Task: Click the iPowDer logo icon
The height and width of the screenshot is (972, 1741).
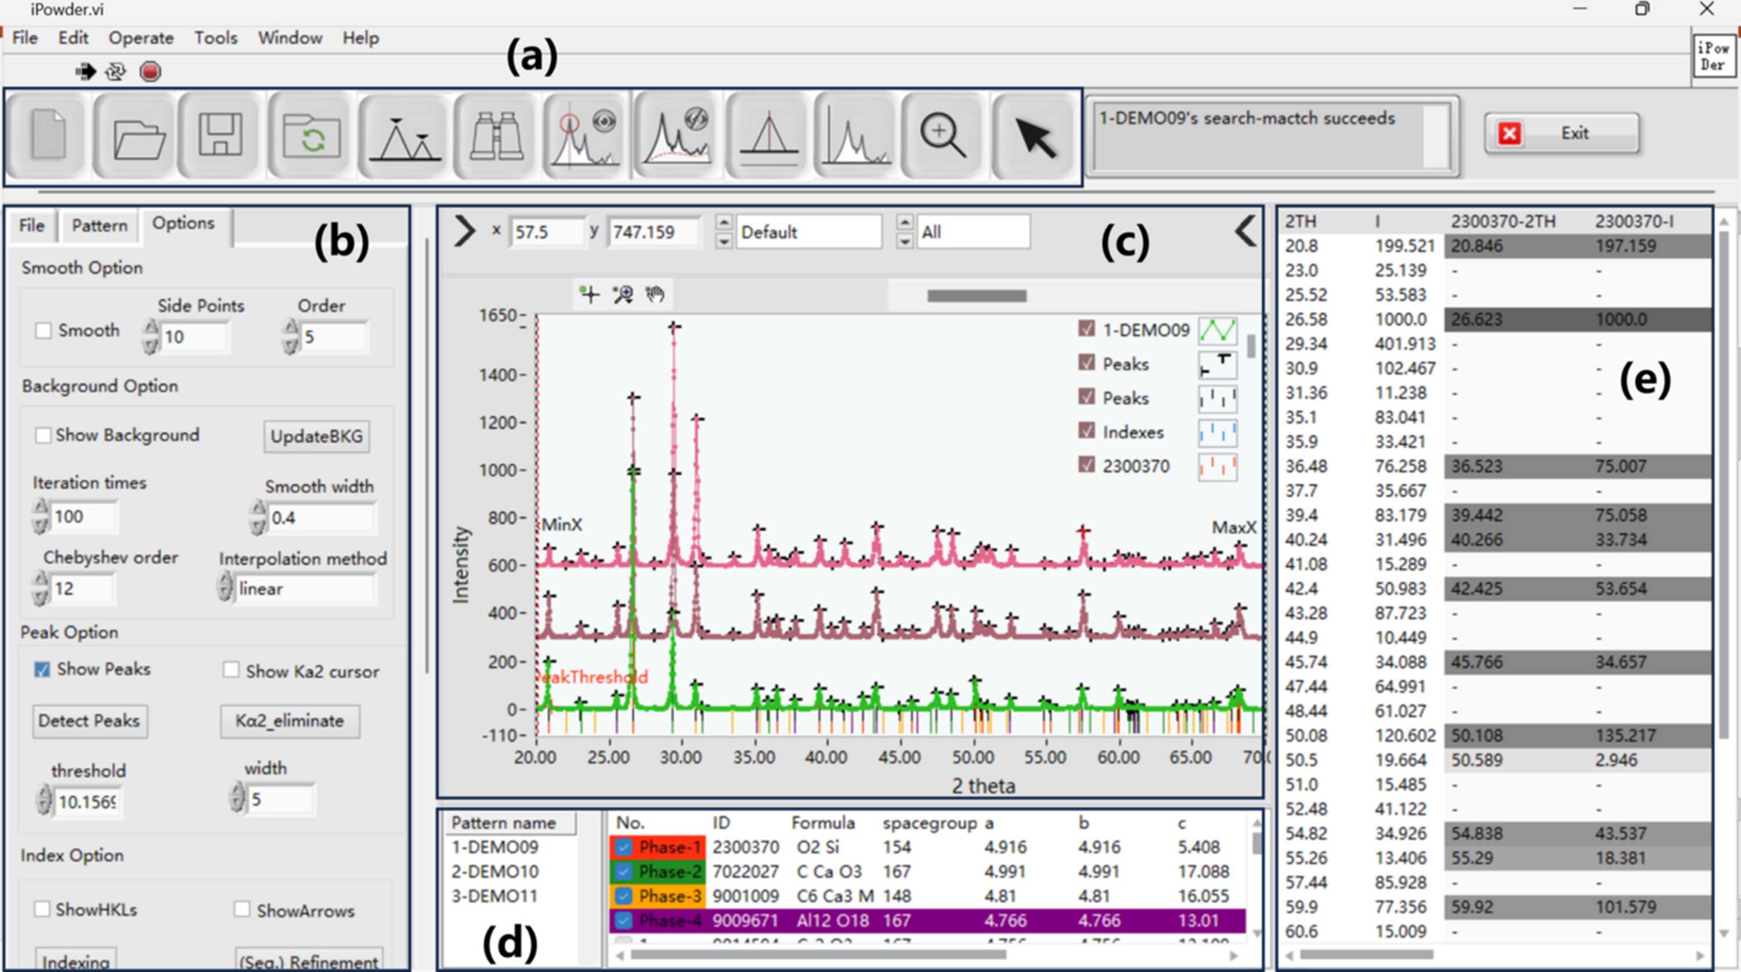Action: click(1714, 57)
